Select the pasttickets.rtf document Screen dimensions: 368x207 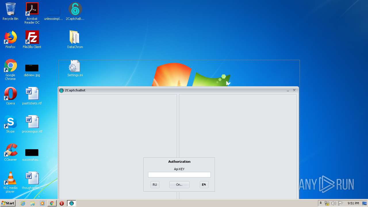(x=32, y=96)
